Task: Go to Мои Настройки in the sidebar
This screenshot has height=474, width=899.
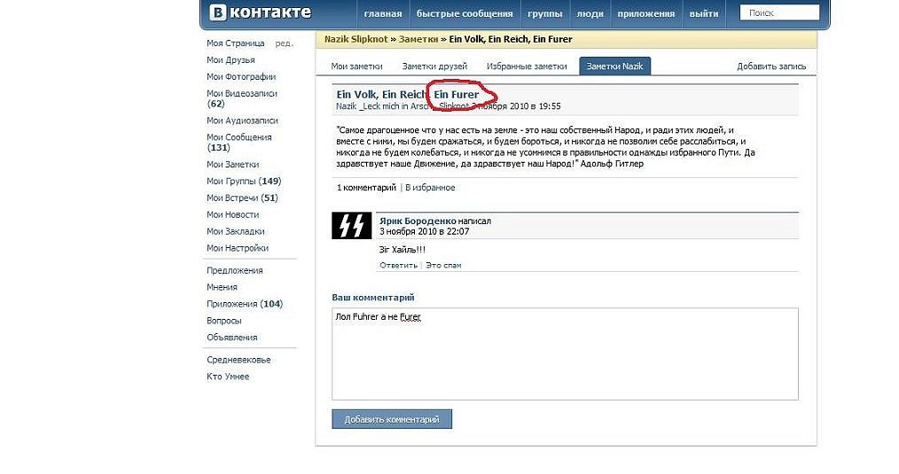Action: pos(238,248)
